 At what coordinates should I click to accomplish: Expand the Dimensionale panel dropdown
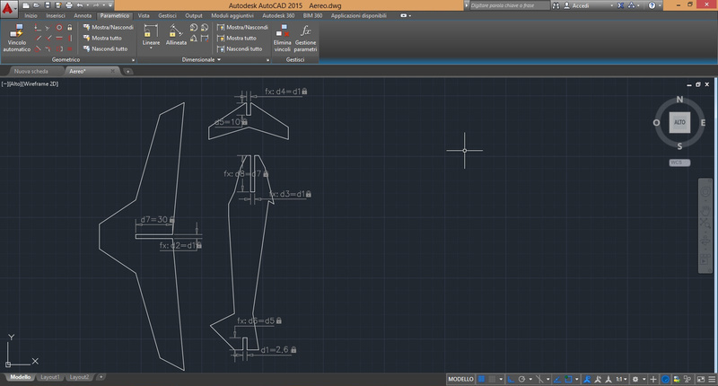(219, 60)
